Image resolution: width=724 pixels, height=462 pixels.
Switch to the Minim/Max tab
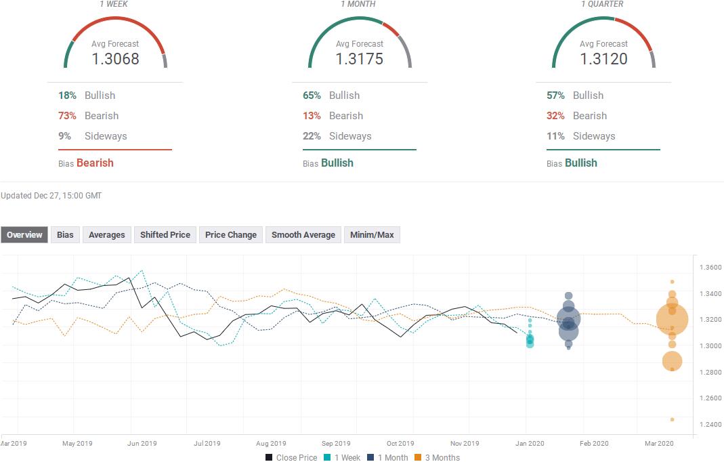pos(372,234)
